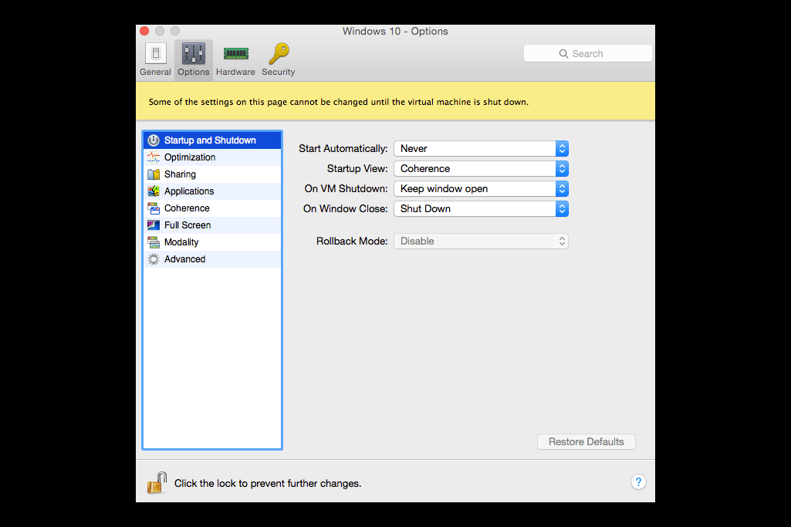Switch to the Hardware tab label
Screen dimensions: 791x527
coord(235,72)
